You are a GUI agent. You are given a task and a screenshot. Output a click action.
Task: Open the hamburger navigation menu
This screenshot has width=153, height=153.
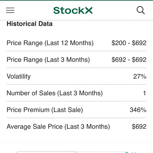(x=10, y=10)
